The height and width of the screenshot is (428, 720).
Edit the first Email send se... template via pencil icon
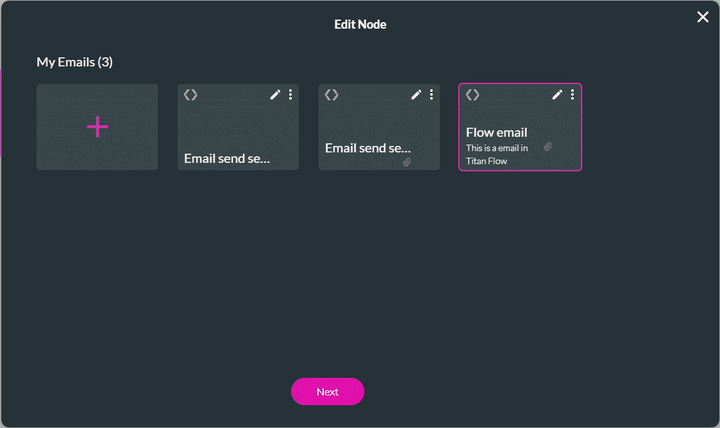point(275,94)
